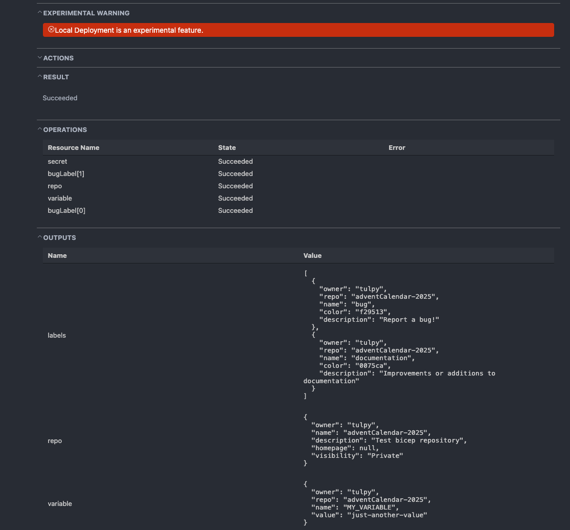Click the Succeeded state for secret
The image size is (570, 530).
pos(235,162)
